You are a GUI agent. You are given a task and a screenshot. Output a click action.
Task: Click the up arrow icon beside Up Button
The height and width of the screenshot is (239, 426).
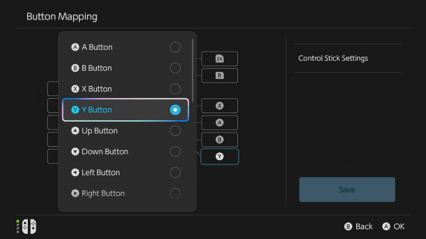75,131
